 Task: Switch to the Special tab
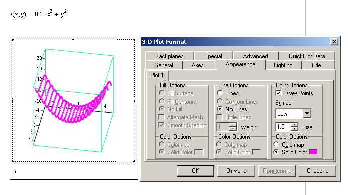click(x=213, y=56)
